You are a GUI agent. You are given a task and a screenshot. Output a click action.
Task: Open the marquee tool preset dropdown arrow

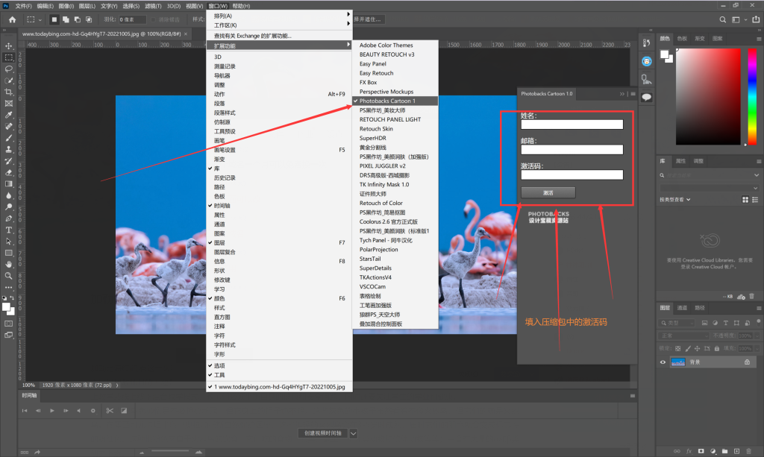point(40,20)
